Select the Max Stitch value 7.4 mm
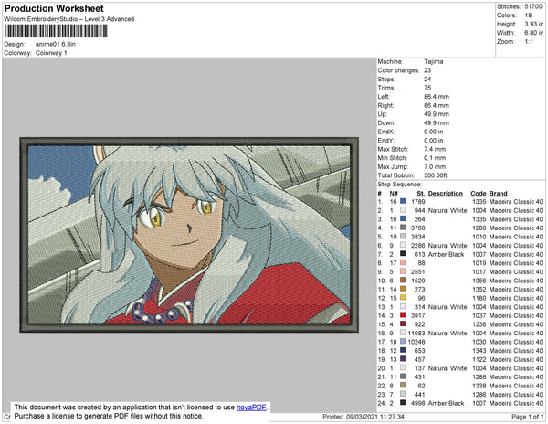Image resolution: width=548 pixels, height=424 pixels. (x=435, y=149)
